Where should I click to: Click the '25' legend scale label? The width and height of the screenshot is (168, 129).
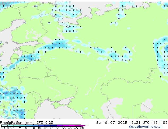pyautogui.click(x=51, y=128)
